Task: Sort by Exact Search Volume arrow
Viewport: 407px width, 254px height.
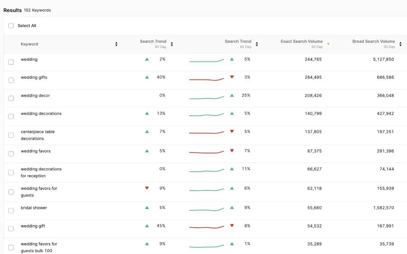Action: (x=328, y=44)
